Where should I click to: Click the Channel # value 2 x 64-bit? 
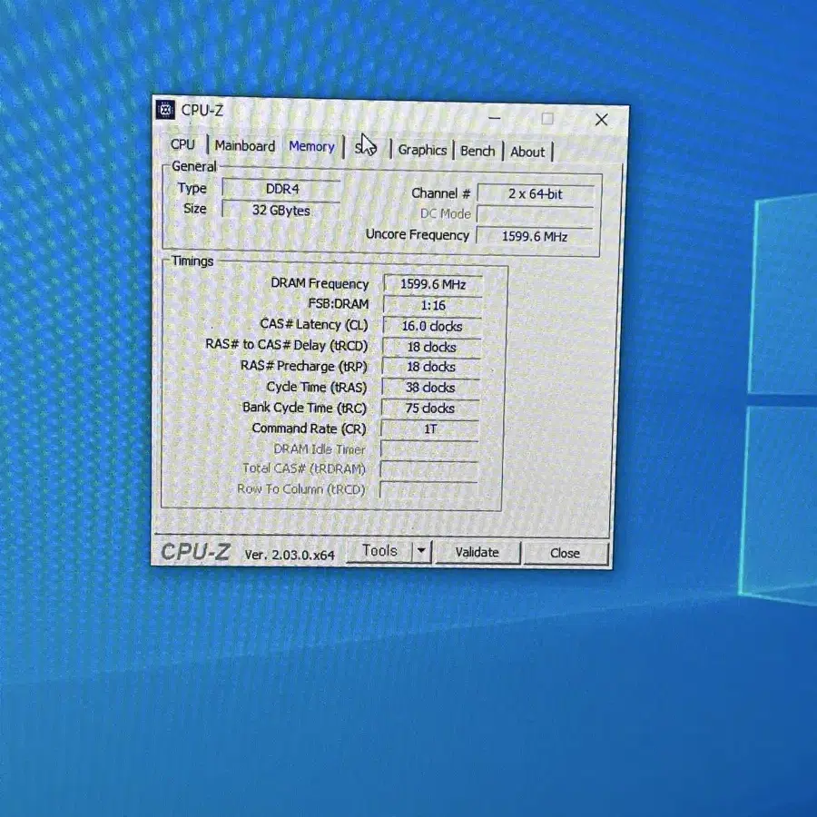tap(536, 194)
